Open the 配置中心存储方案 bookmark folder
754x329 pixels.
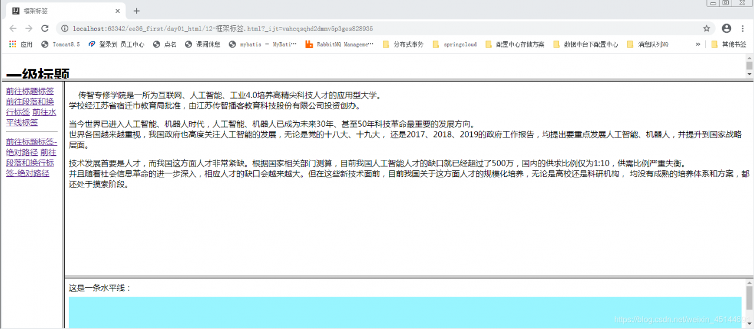point(515,44)
